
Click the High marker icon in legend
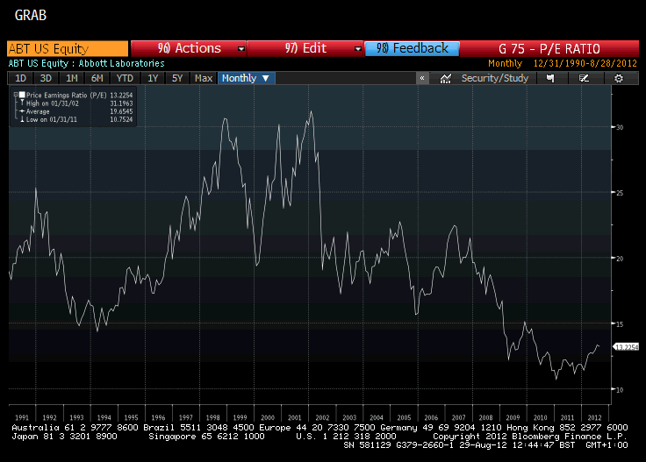[22, 103]
